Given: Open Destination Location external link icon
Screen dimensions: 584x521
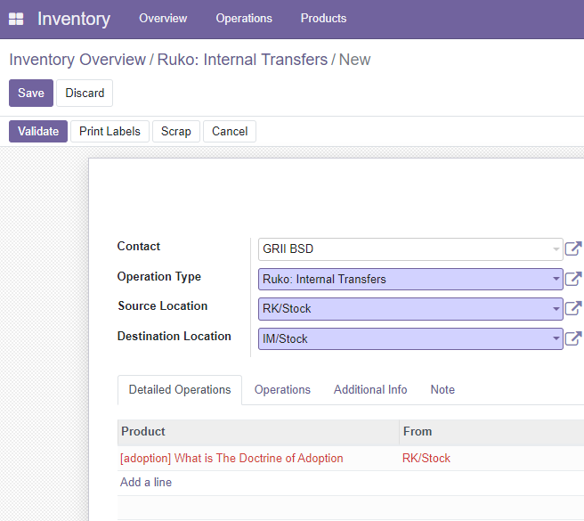Looking at the screenshot, I should click(573, 338).
